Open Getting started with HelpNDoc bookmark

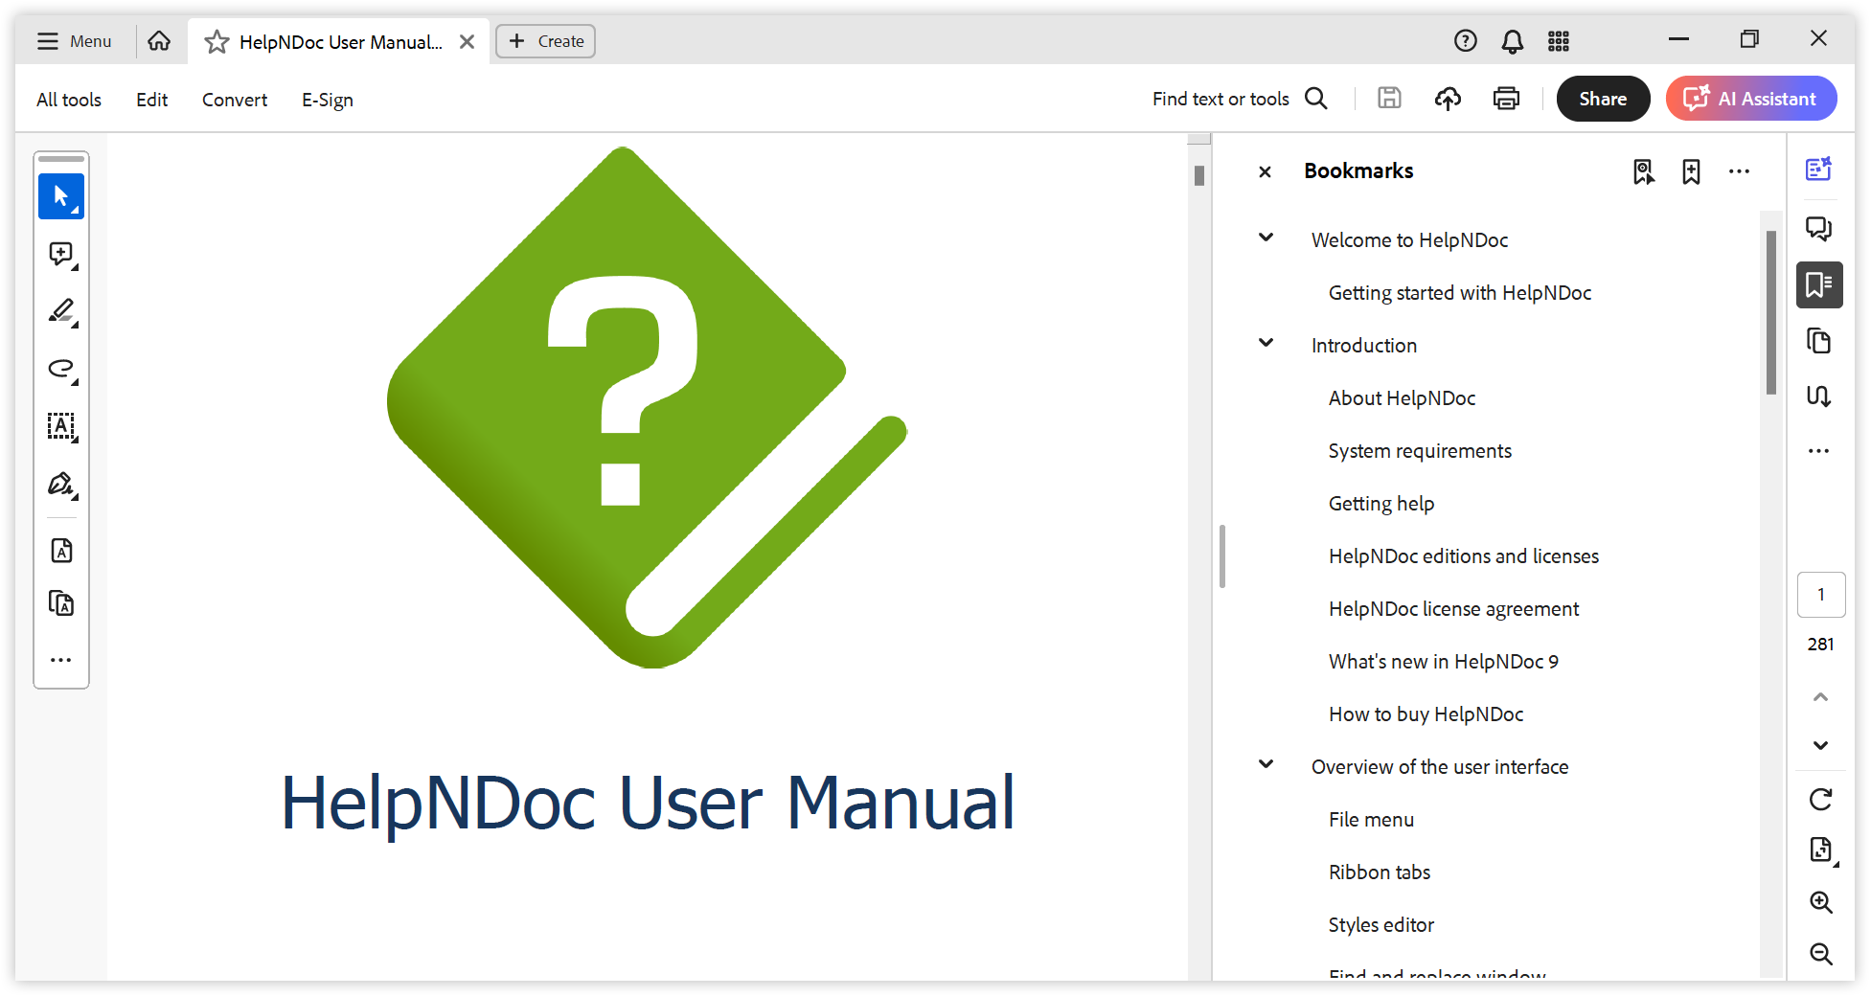1459,293
